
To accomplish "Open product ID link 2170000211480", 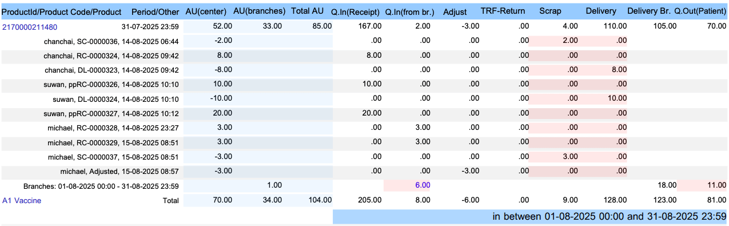I will point(30,27).
